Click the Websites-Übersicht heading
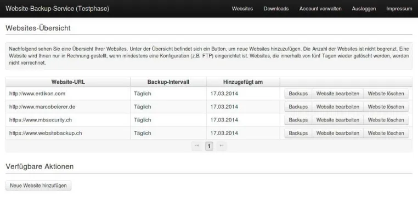Screen dimensions: 418x197 coord(38,28)
